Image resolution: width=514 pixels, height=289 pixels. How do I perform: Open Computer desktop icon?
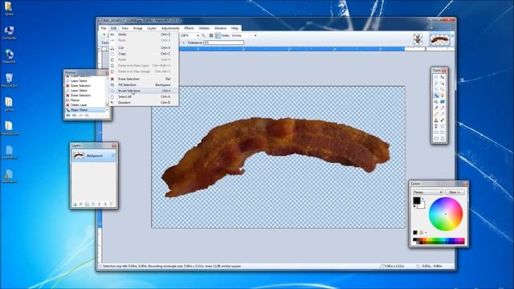9,33
